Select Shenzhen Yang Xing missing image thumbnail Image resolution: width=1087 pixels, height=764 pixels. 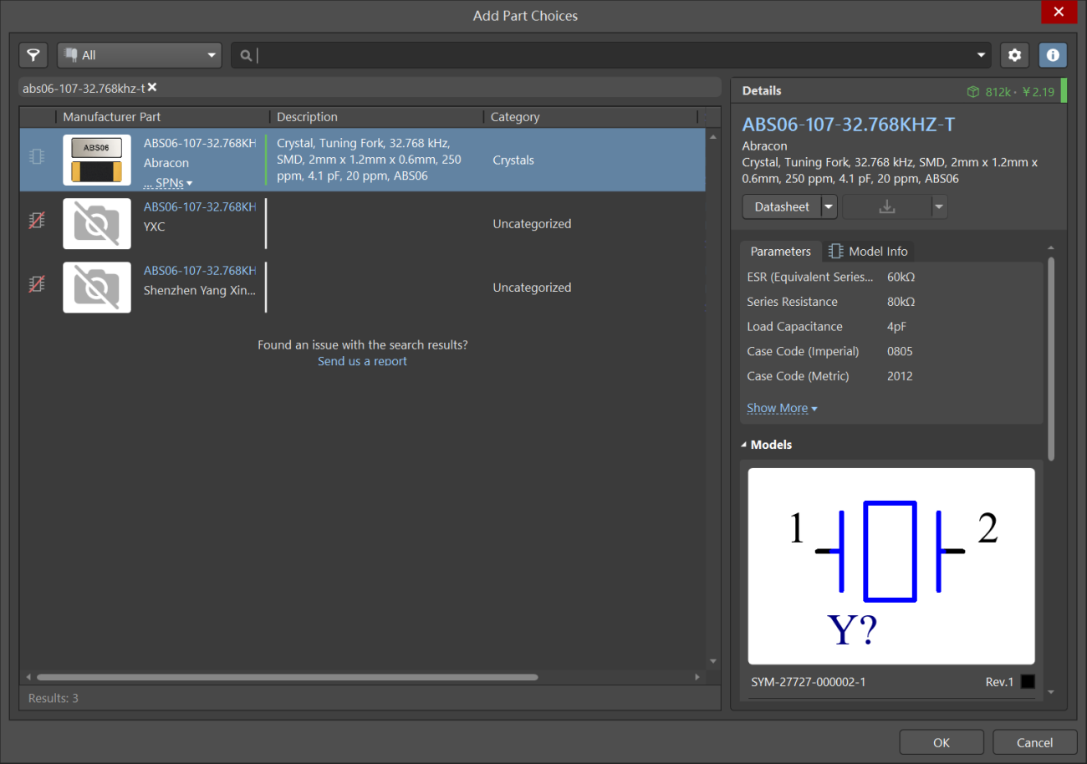[x=97, y=288]
